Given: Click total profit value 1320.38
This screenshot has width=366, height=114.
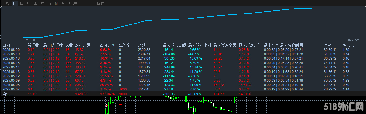Looking at the screenshot, I should pyautogui.click(x=81, y=94).
